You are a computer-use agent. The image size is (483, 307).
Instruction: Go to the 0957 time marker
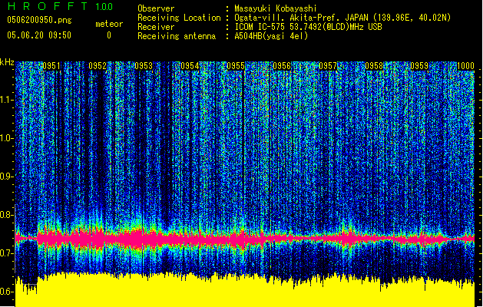point(327,67)
